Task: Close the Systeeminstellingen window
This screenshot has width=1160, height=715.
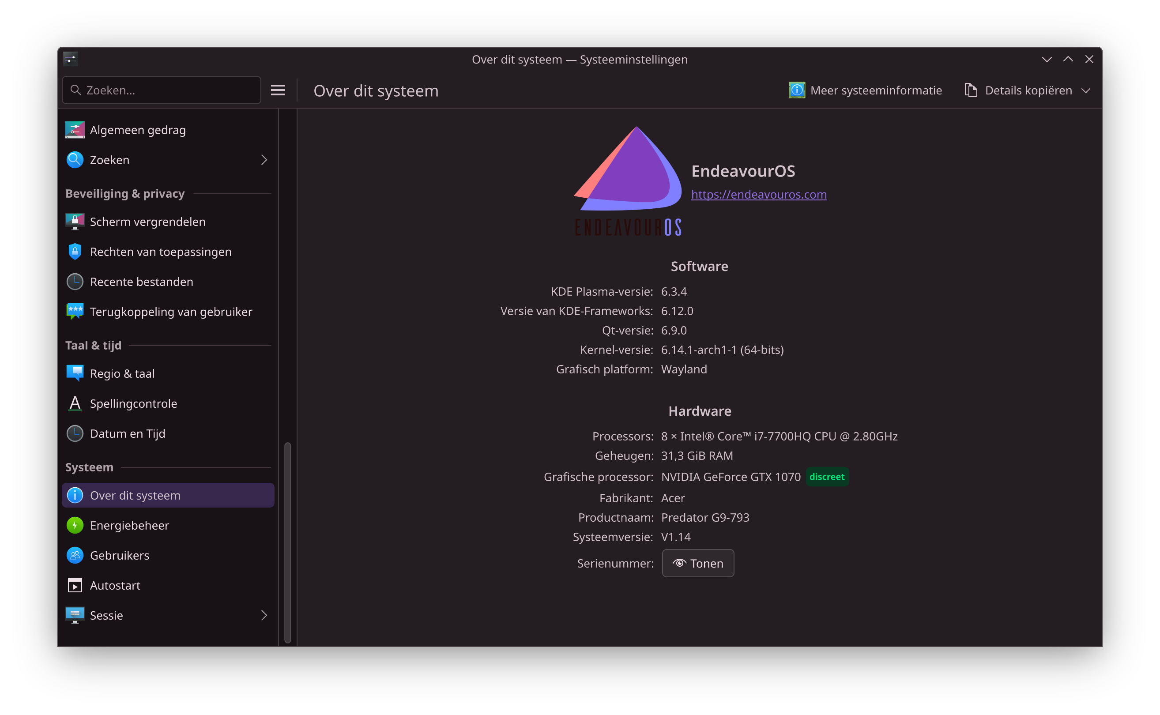Action: [x=1089, y=59]
